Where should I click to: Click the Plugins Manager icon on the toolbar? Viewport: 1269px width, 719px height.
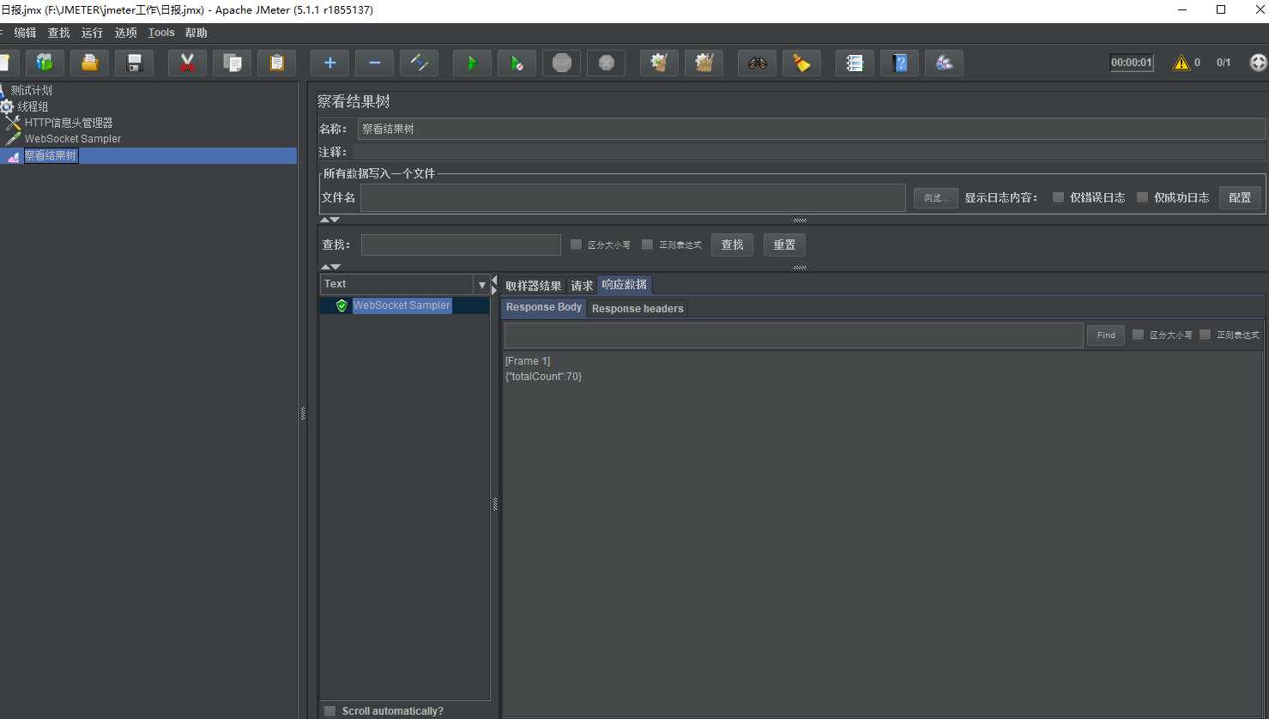point(944,63)
